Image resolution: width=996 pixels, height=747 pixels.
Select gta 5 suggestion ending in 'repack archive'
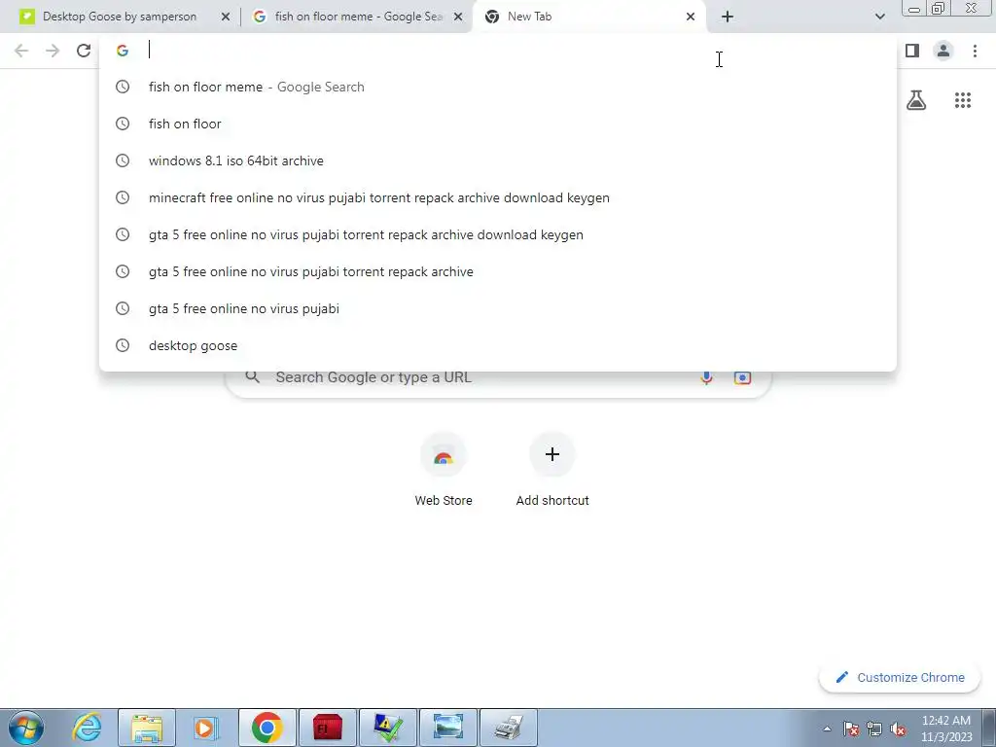coord(497,271)
